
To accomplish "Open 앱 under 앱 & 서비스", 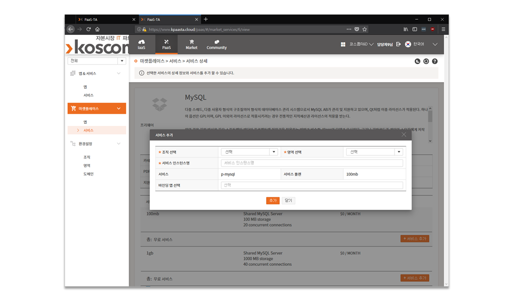I will pyautogui.click(x=85, y=87).
